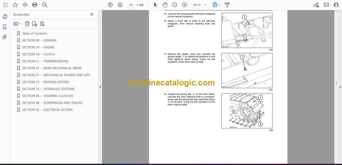The height and width of the screenshot is (165, 342).
Task: Click step 15 text about retaining bolts
Action: [x=189, y=15]
